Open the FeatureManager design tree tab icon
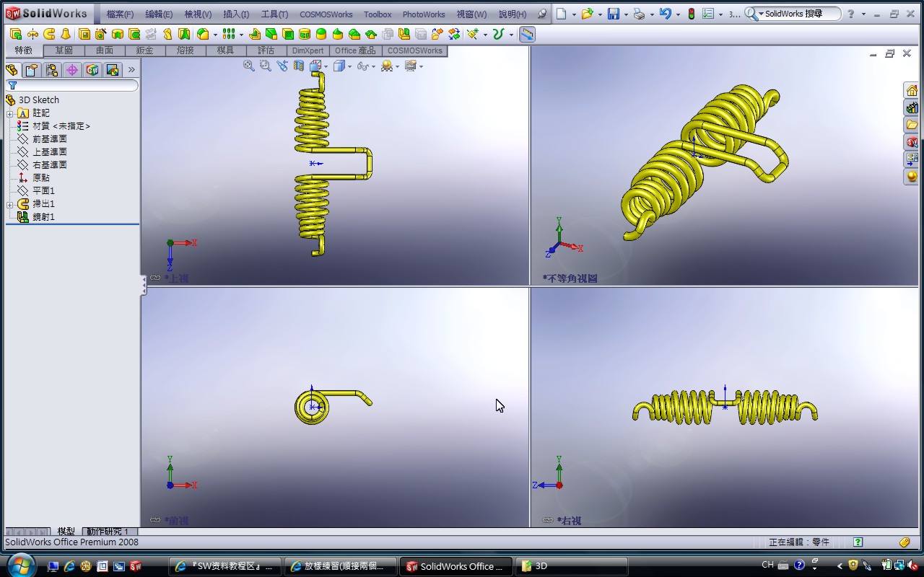 (12, 70)
